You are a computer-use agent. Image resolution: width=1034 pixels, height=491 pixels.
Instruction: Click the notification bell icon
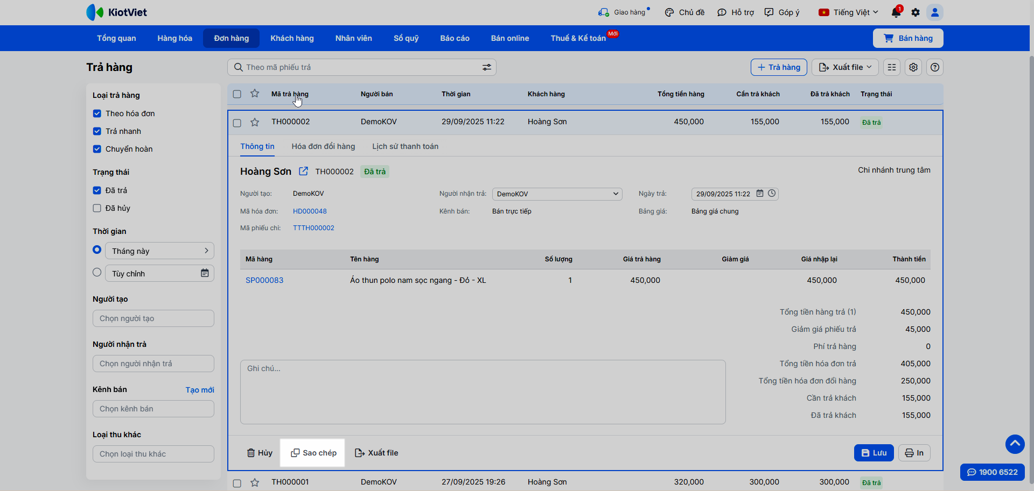pyautogui.click(x=896, y=12)
